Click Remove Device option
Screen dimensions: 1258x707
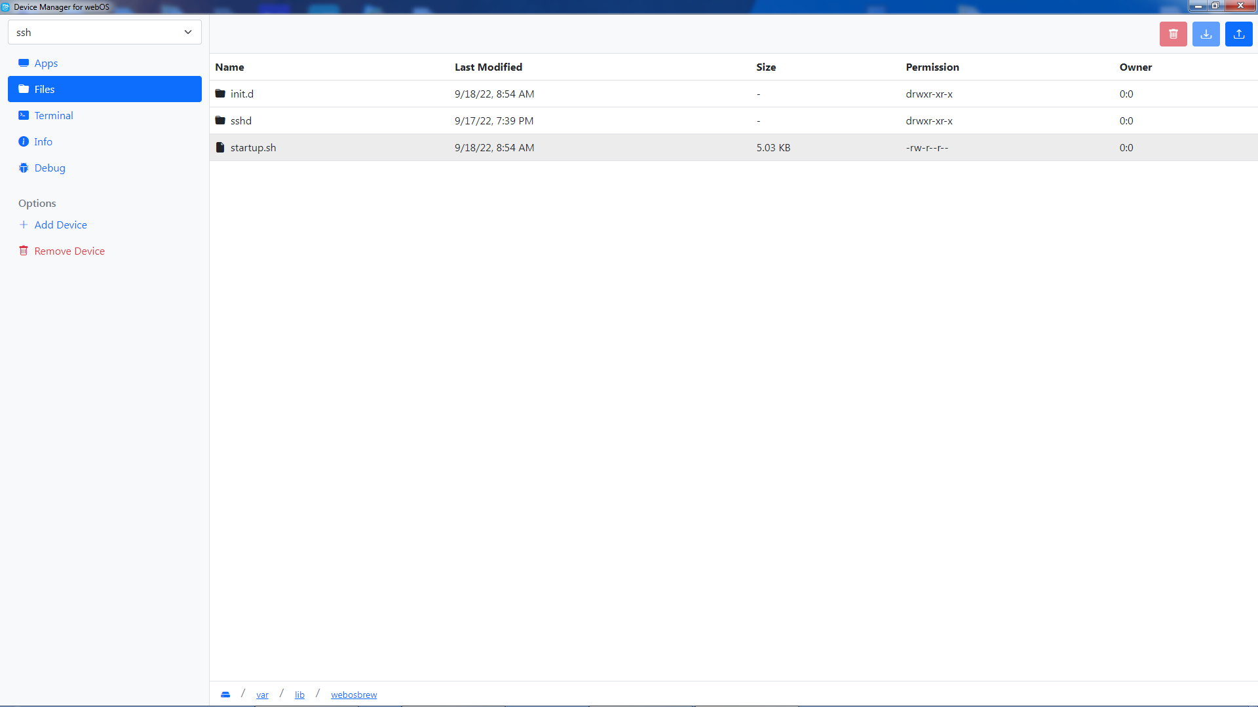point(69,251)
